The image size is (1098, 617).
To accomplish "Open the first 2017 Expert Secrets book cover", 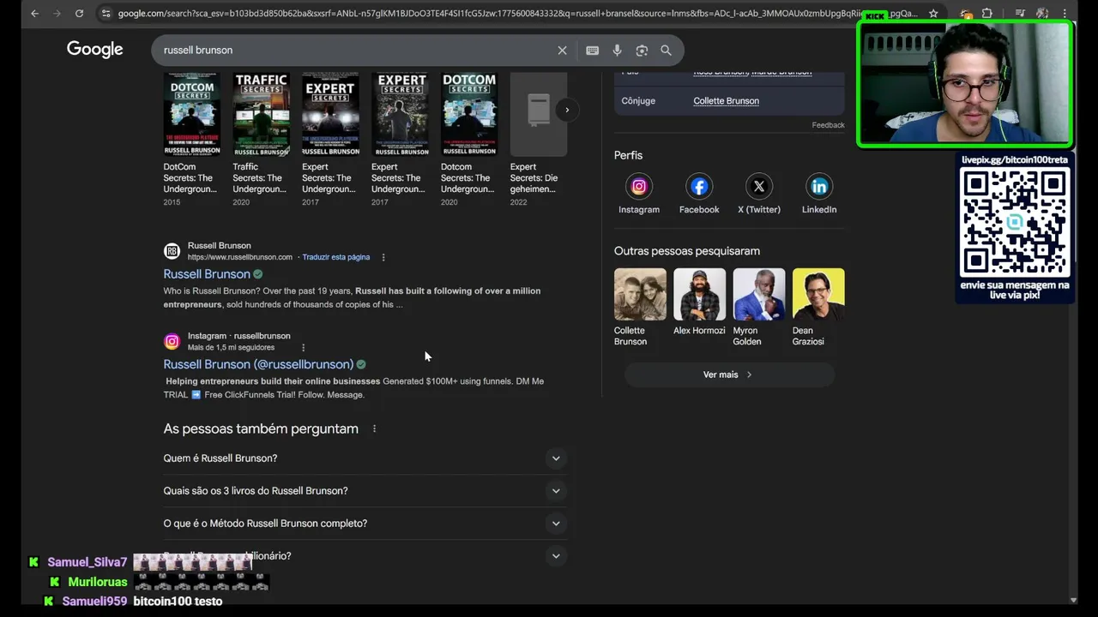I will (x=330, y=114).
